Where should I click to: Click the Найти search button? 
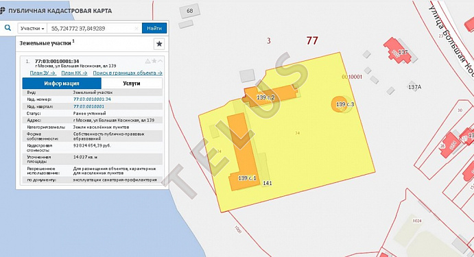pos(154,28)
